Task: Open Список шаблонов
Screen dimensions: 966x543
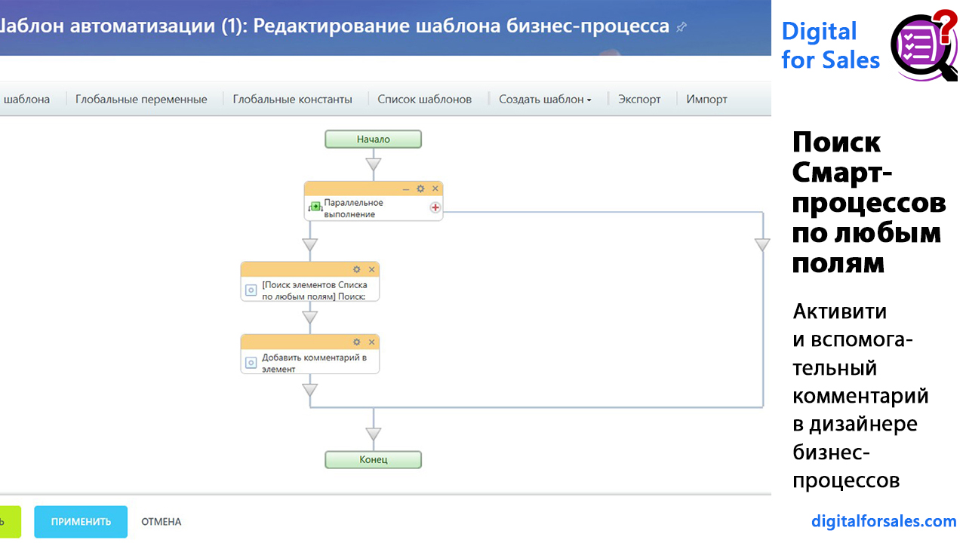Action: [424, 99]
